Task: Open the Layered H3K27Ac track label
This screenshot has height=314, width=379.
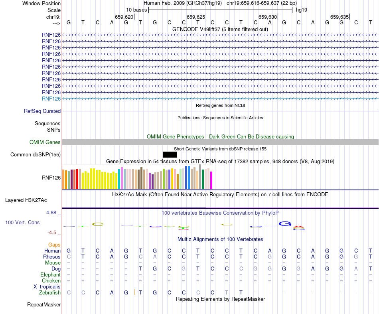Action: click(x=26, y=200)
